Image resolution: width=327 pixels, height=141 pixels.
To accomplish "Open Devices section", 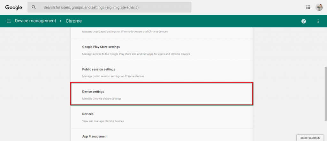I will 162,117.
